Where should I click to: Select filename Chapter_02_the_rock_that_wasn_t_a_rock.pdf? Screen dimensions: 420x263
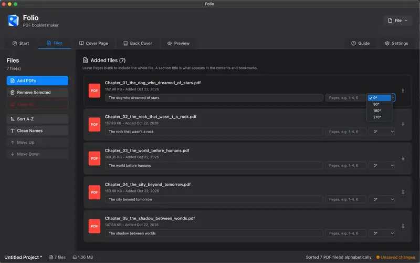pos(151,116)
